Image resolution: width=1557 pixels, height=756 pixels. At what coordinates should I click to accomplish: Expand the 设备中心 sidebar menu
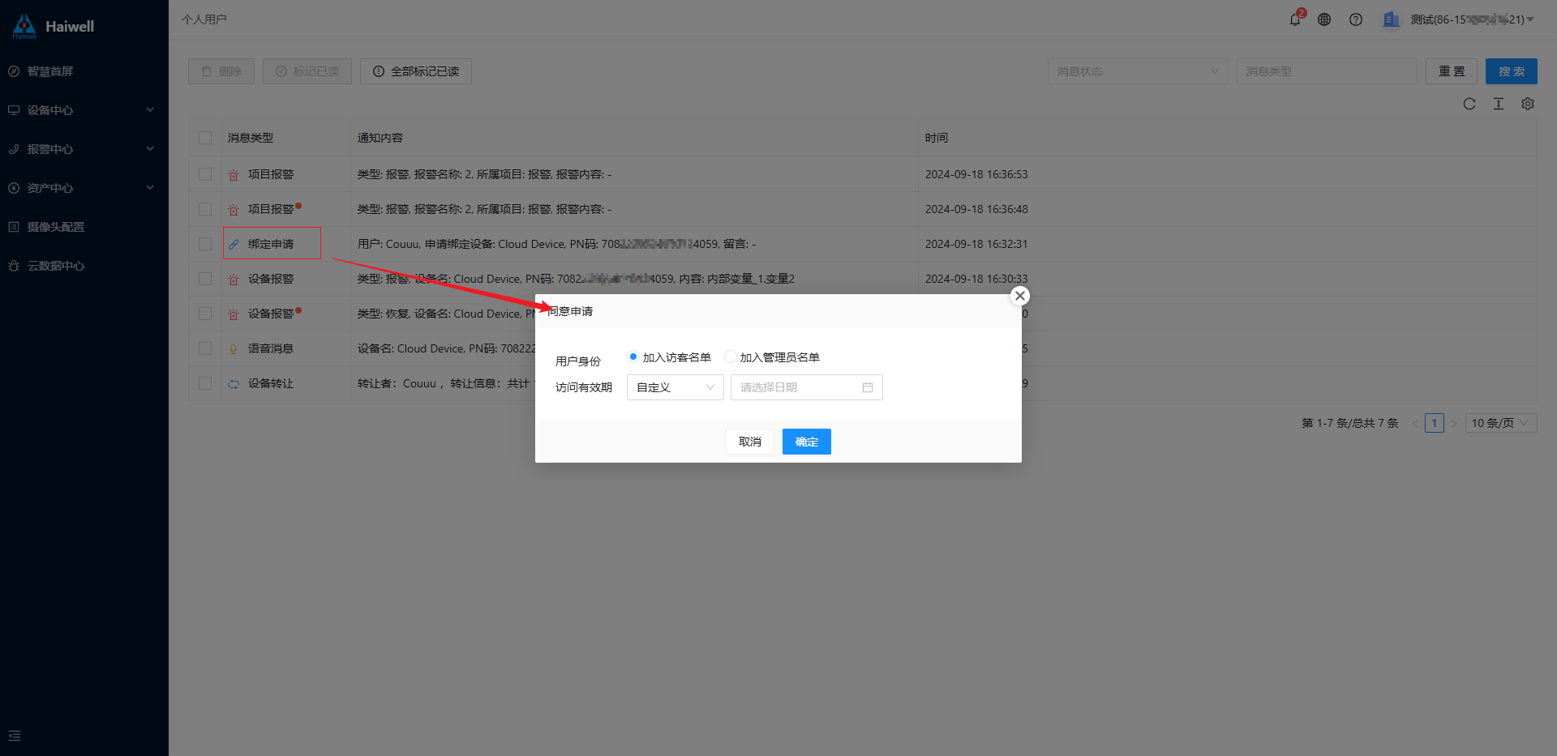click(x=84, y=110)
